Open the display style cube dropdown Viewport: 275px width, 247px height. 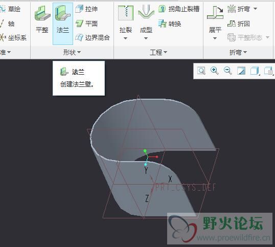[255, 71]
